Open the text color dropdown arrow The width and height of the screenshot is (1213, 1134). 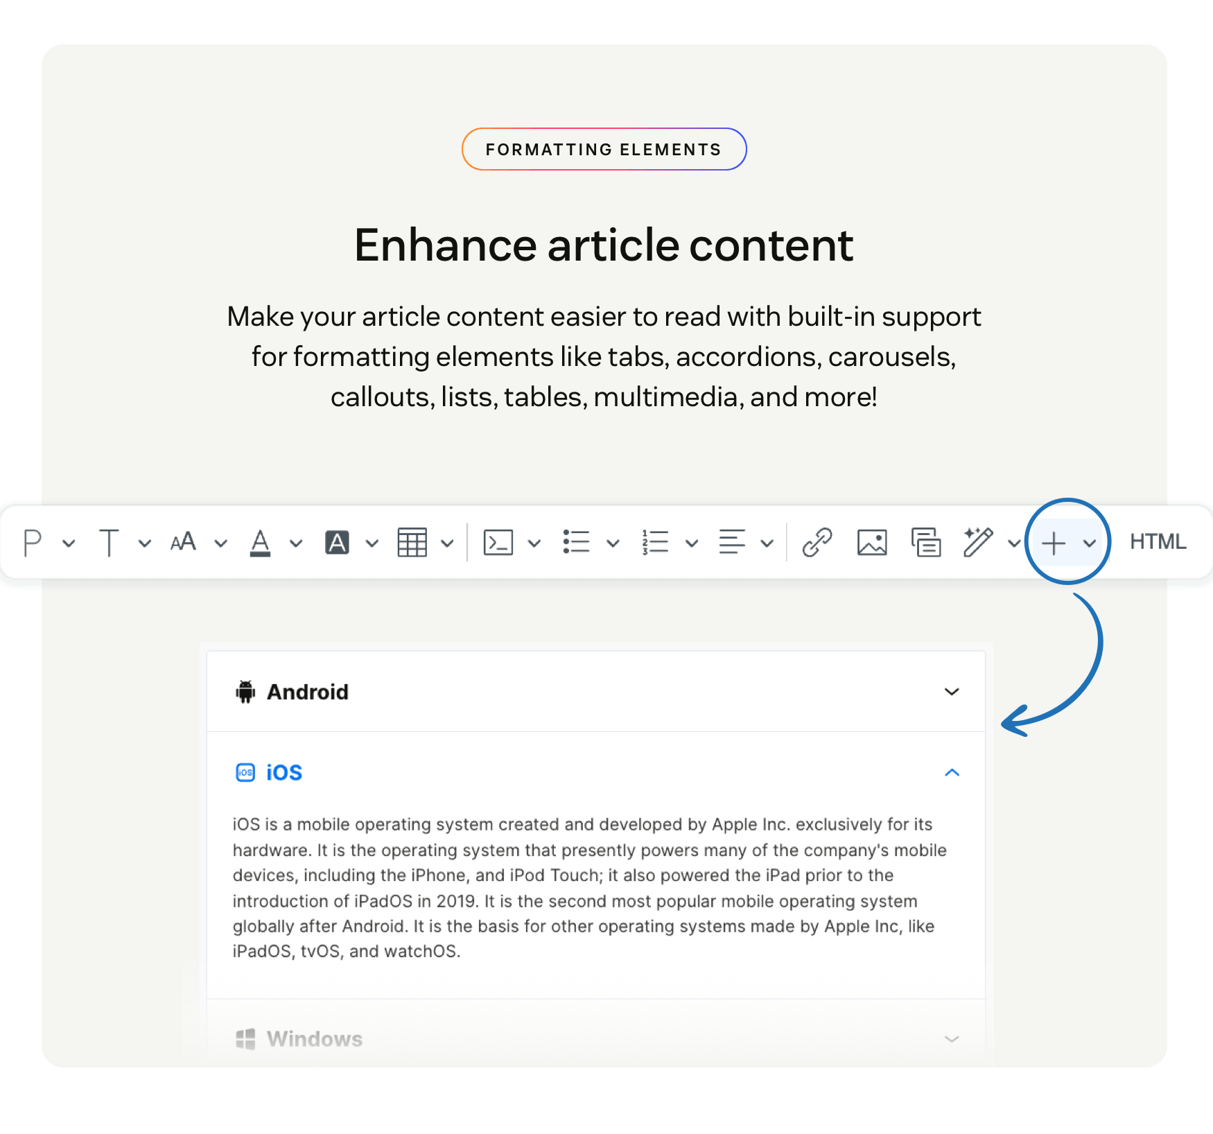(x=296, y=543)
